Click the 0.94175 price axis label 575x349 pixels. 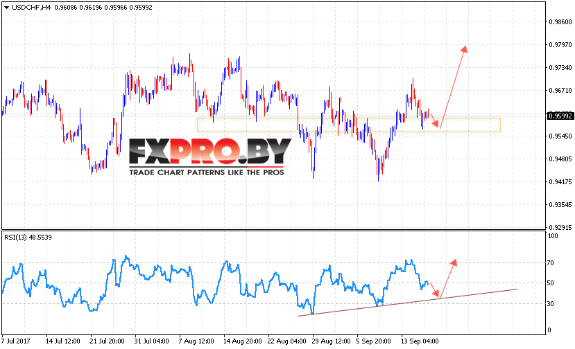coord(560,182)
